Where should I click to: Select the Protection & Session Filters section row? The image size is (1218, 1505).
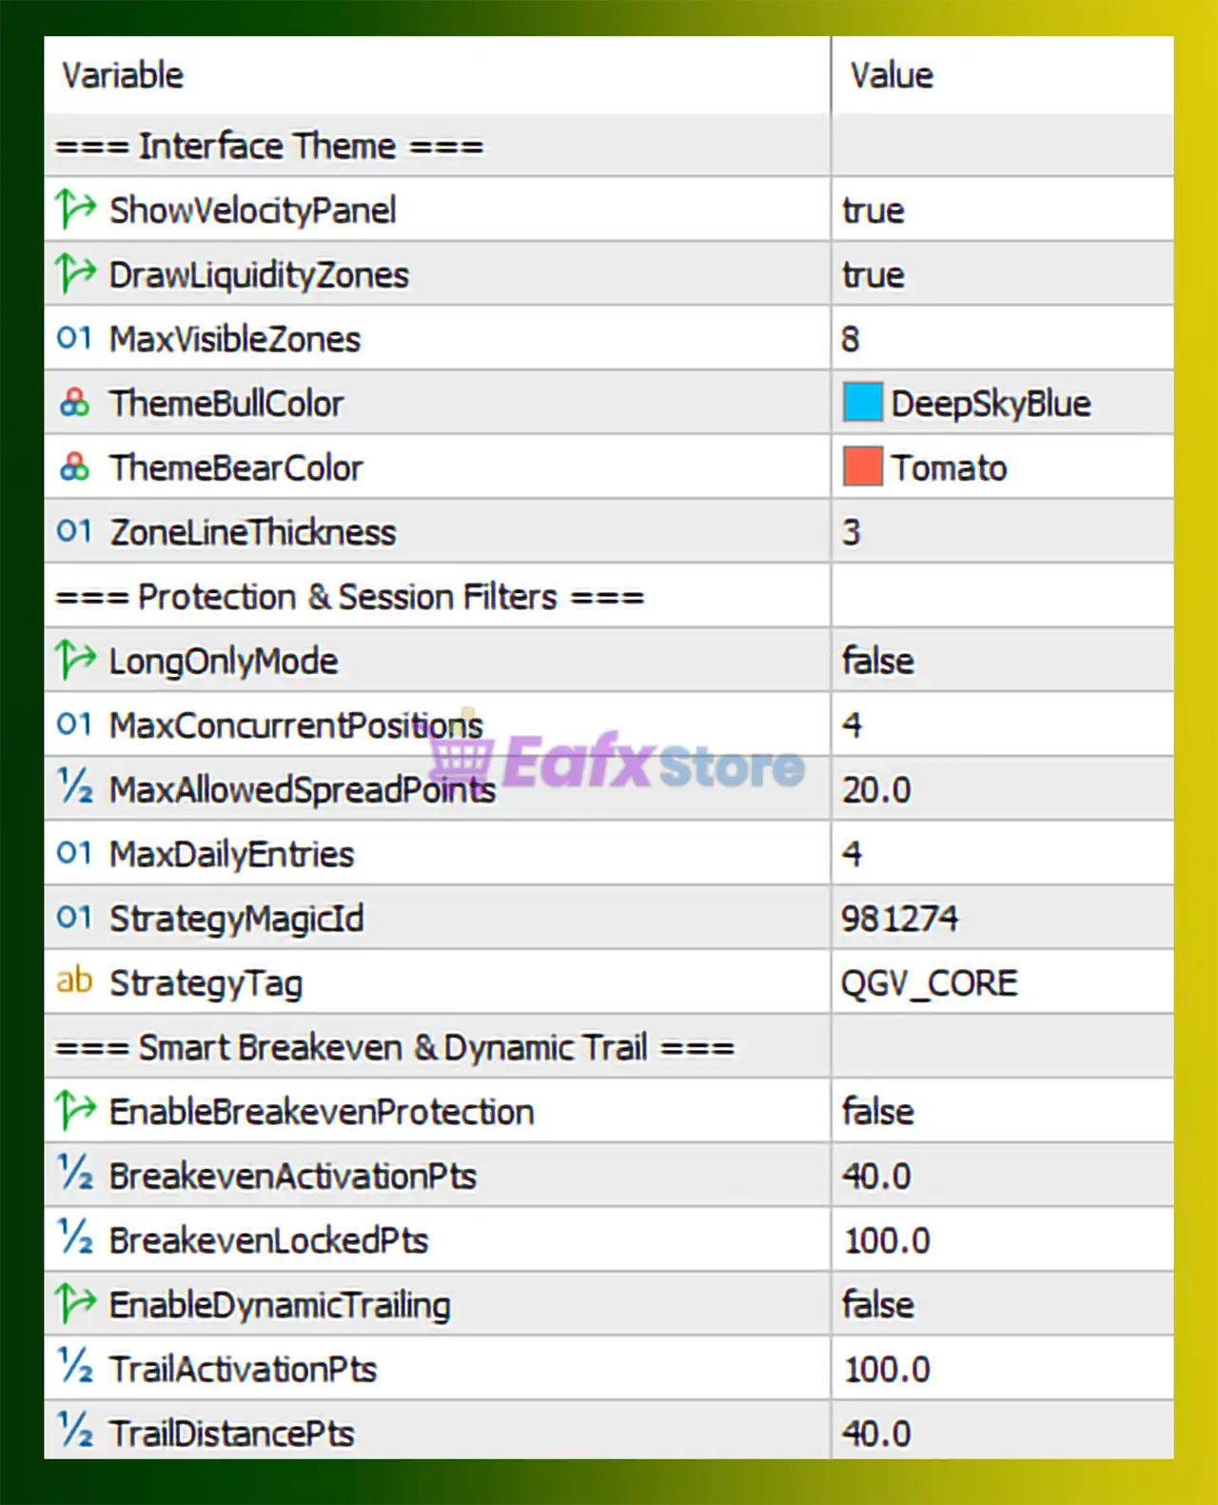[x=349, y=597]
